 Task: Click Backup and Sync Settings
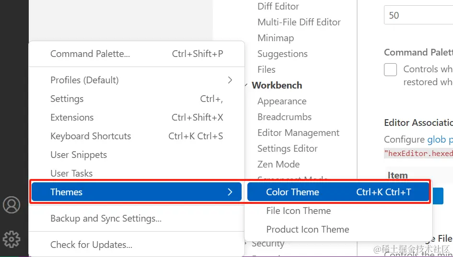point(106,219)
